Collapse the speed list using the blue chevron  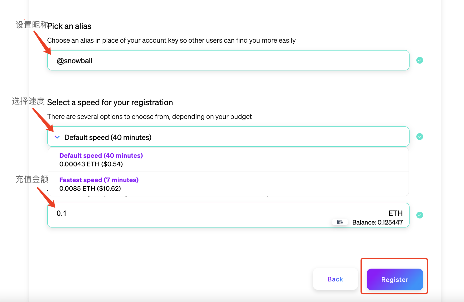click(57, 137)
